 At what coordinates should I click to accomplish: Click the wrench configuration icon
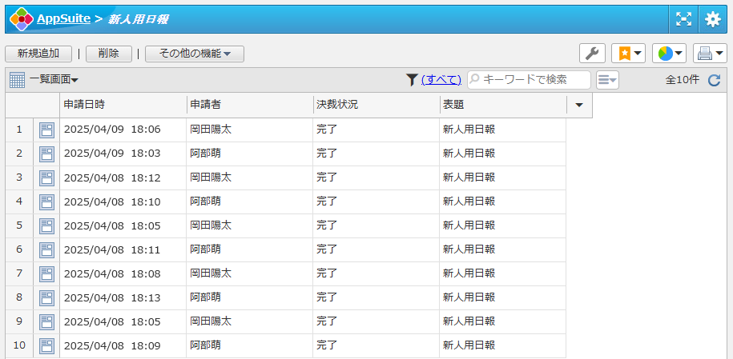pyautogui.click(x=592, y=54)
